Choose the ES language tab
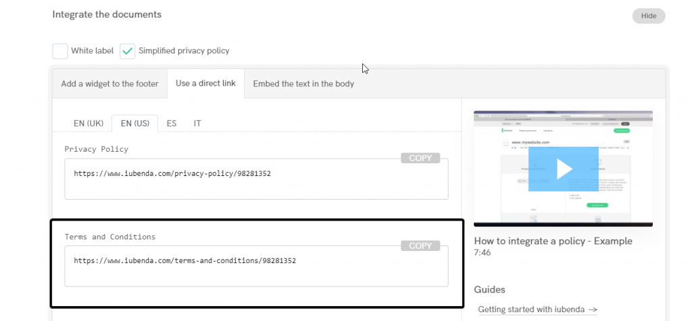The width and height of the screenshot is (692, 321). (172, 123)
